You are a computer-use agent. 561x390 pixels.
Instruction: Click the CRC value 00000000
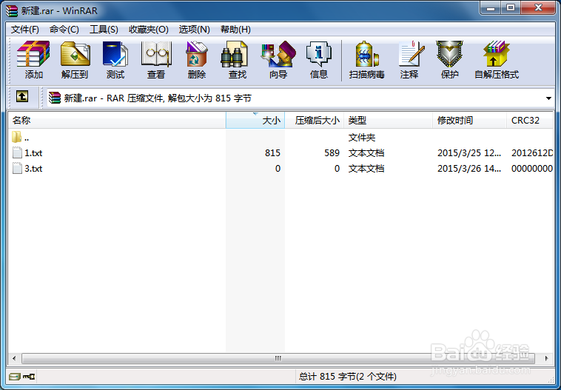(x=532, y=169)
